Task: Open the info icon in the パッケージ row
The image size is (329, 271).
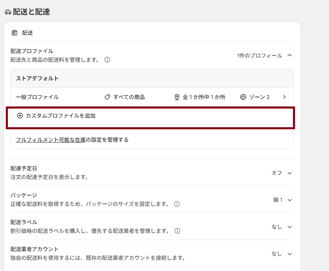Action: click(177, 204)
